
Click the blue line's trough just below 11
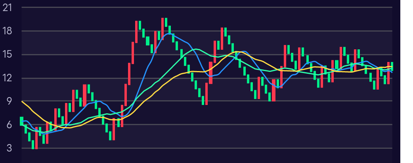tap(278, 86)
